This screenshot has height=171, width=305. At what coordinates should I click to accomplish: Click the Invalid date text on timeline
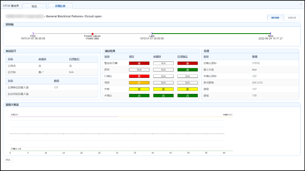click(x=92, y=38)
